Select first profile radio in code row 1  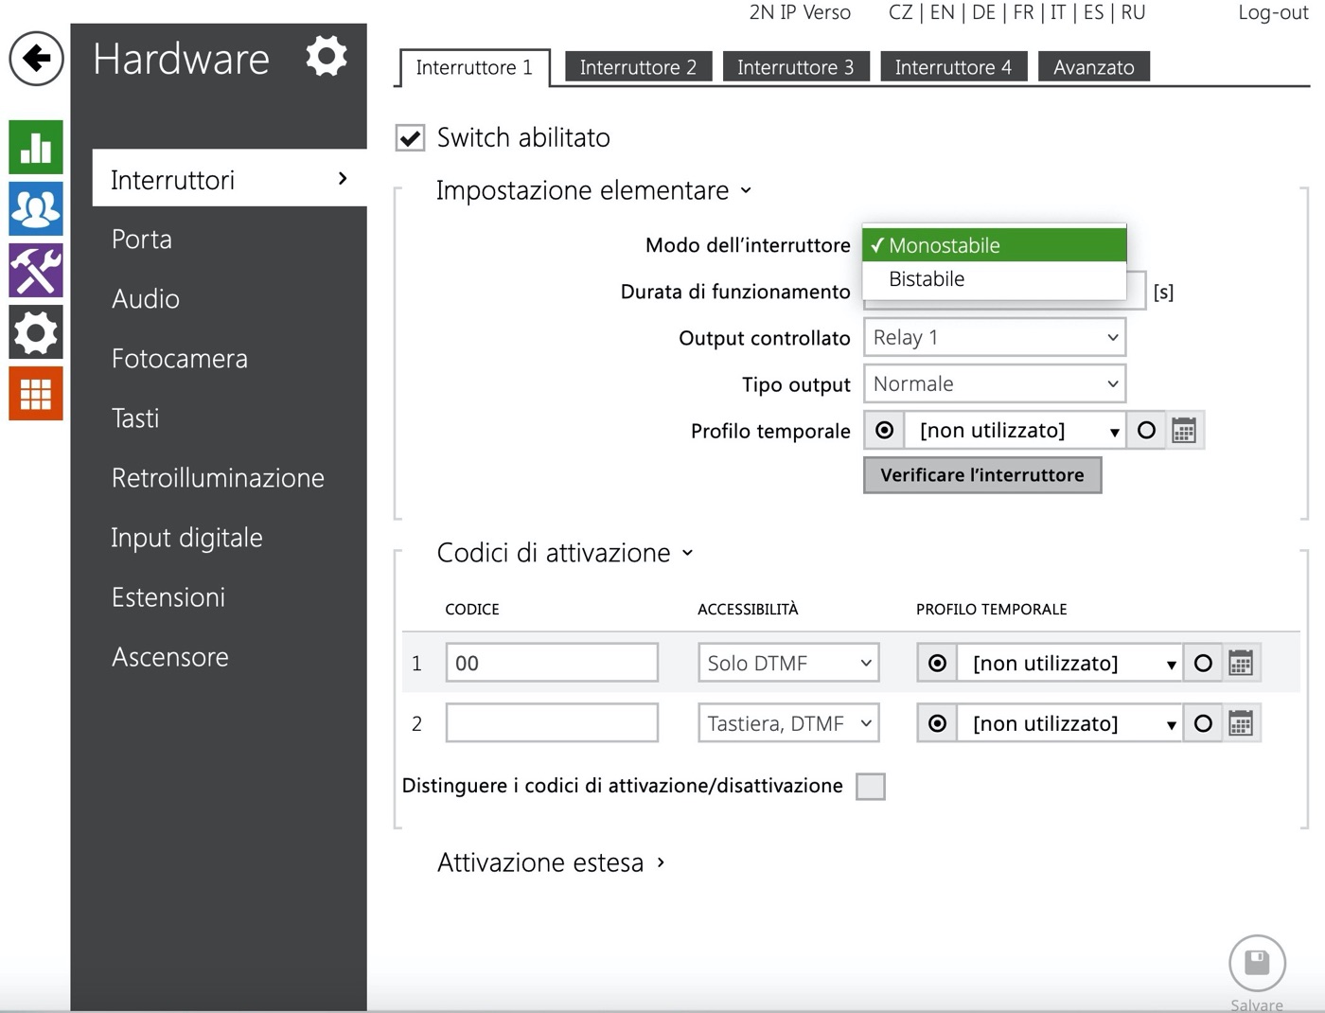click(x=938, y=664)
